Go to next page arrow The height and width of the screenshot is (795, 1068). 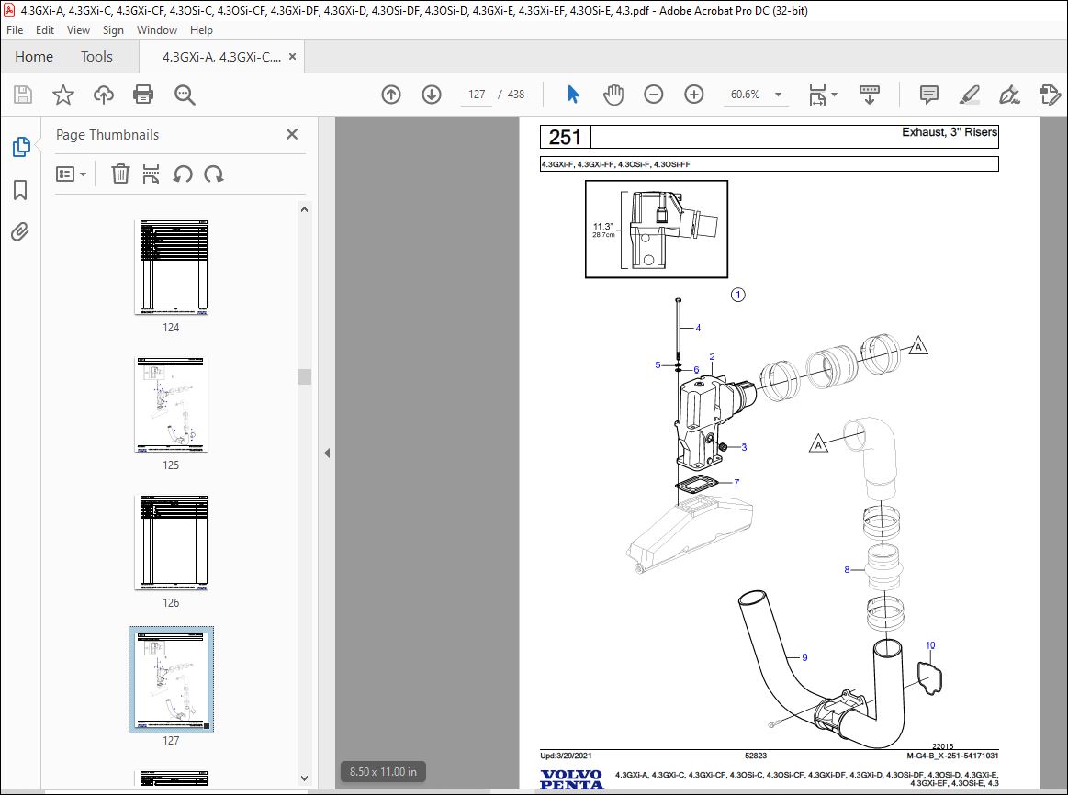click(432, 95)
